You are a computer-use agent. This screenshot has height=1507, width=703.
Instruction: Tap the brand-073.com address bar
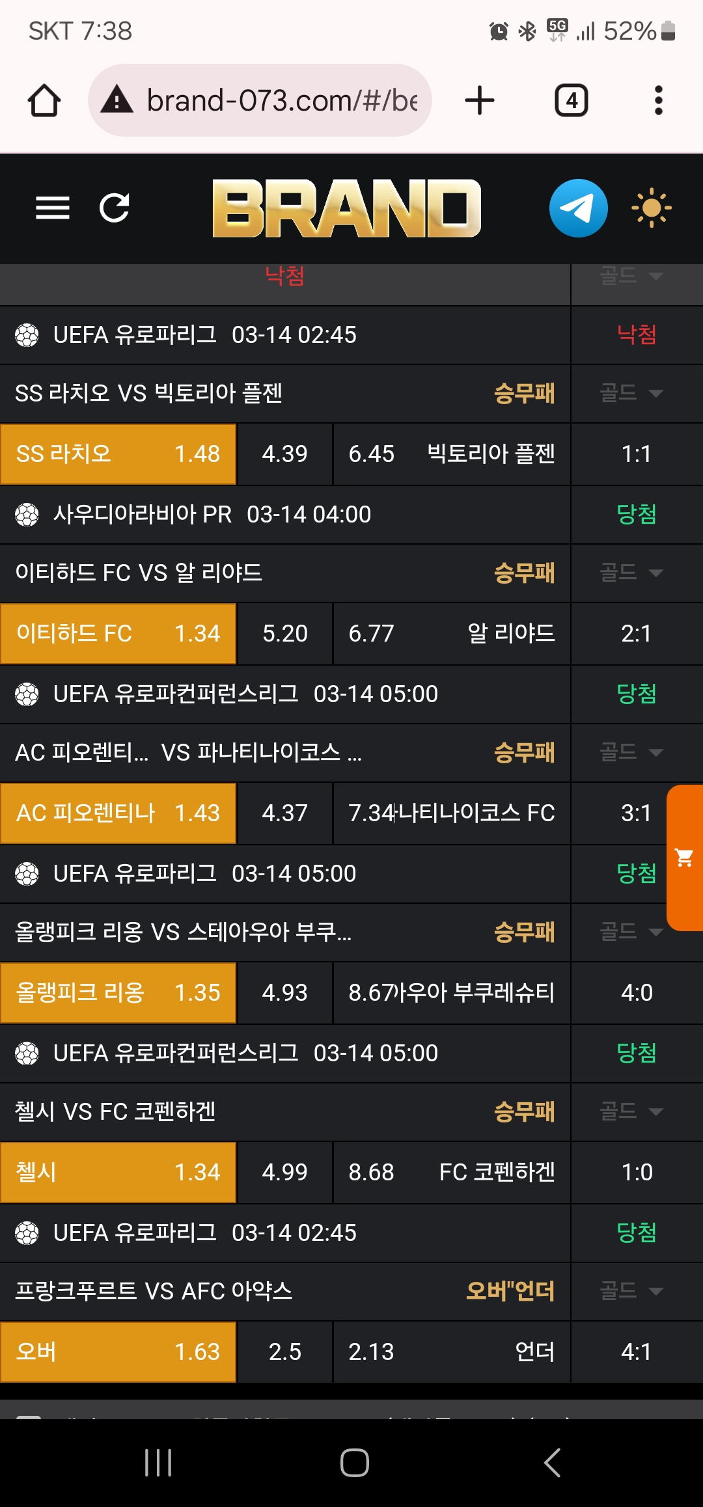[x=281, y=101]
